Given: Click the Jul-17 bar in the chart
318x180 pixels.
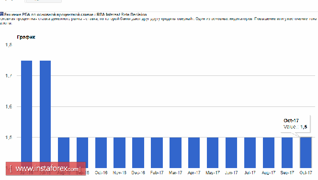Looking at the screenshot, I should pos(250,153).
